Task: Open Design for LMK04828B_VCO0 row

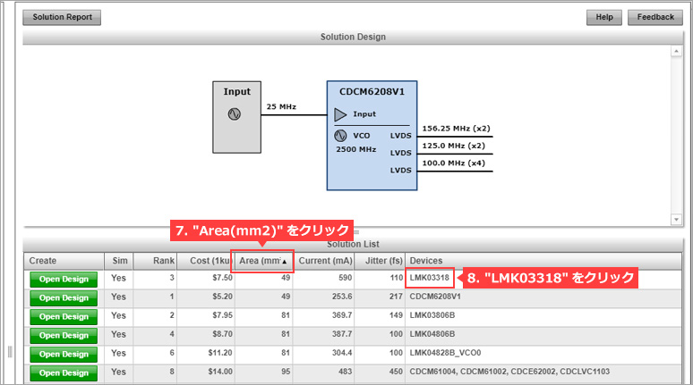Action: point(64,354)
